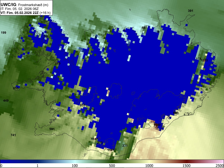Click the map value 955
Image resolution: width=224 pixels, height=168 pixels.
82,106
